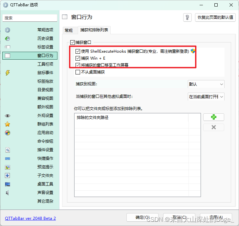
Task: Click the window icon beside 窗口行为
Action: point(8,56)
